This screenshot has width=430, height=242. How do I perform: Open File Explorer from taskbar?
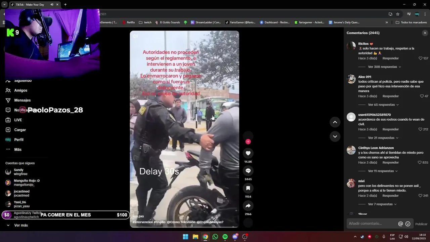pyautogui.click(x=195, y=237)
